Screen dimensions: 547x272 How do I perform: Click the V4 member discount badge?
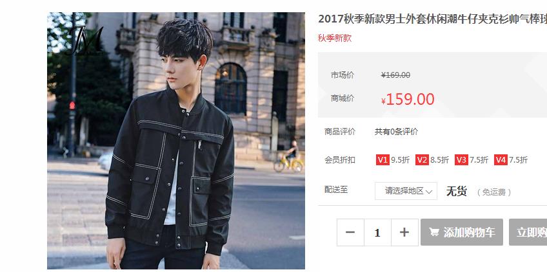click(501, 160)
